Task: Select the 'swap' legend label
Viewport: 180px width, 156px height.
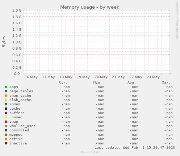Action: (14, 122)
